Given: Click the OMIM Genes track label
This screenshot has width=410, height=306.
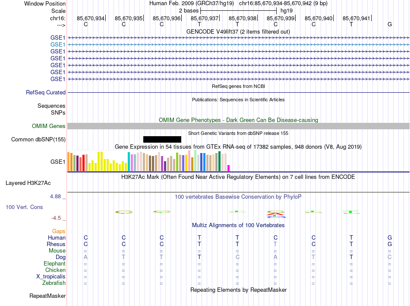Looking at the screenshot, I should click(49, 126).
